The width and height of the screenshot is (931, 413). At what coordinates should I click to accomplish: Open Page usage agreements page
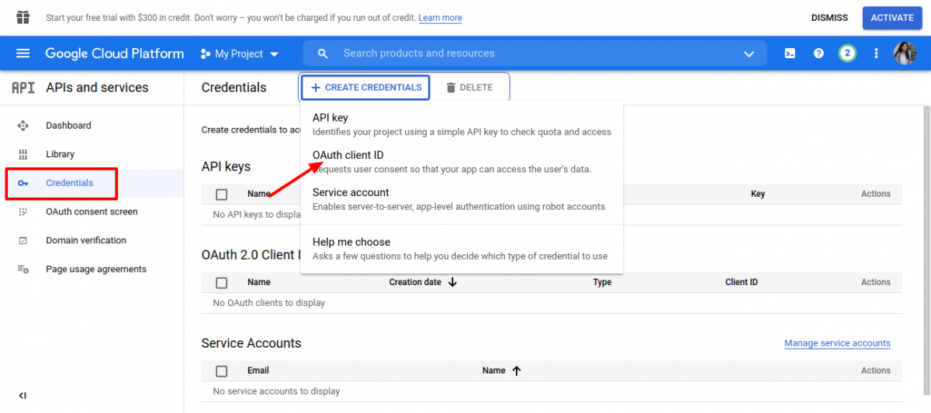96,269
